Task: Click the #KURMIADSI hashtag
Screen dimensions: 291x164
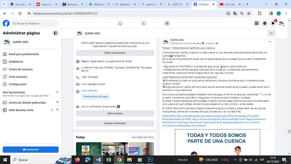Action: tap(169, 116)
